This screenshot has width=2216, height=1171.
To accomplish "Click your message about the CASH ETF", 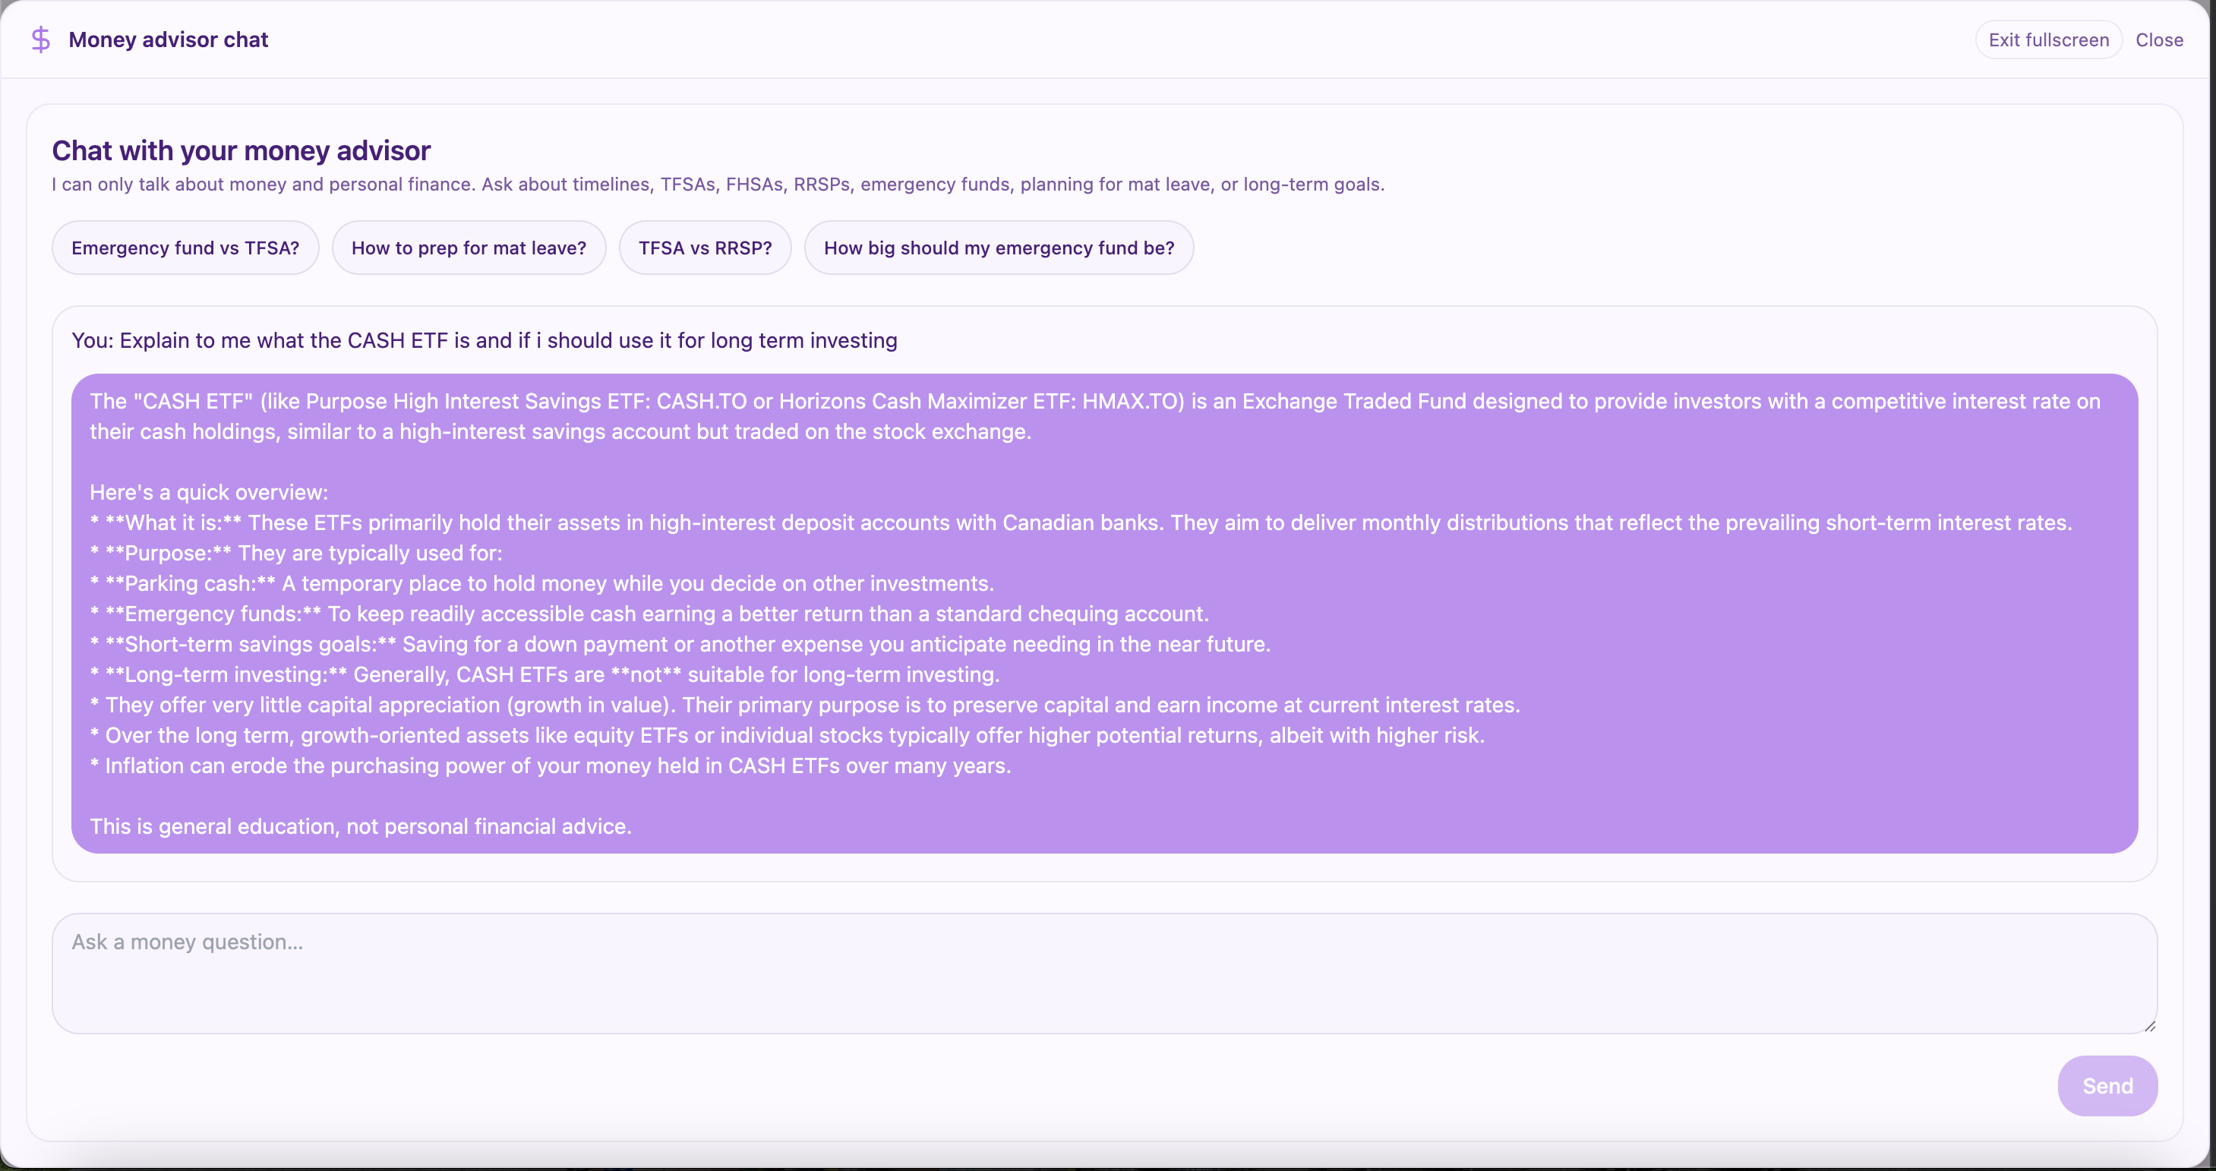I will click(x=484, y=341).
